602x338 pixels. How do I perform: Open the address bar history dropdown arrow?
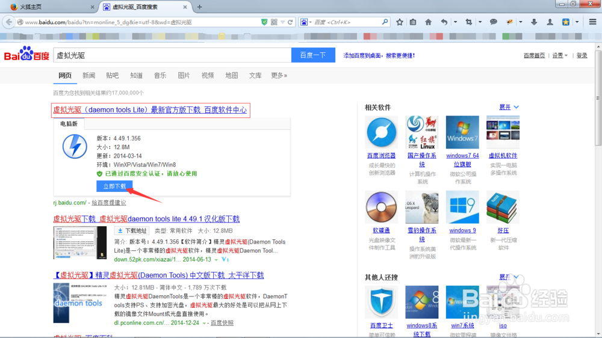282,22
